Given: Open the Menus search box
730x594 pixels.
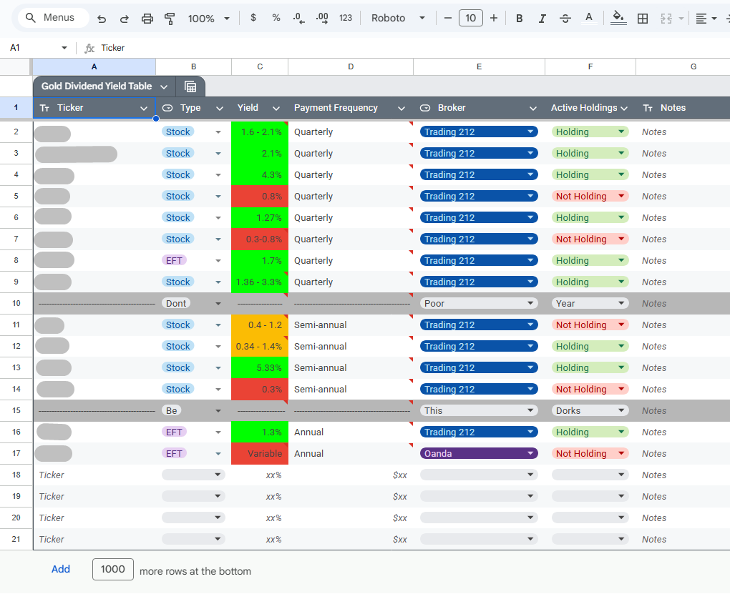Looking at the screenshot, I should [53, 18].
